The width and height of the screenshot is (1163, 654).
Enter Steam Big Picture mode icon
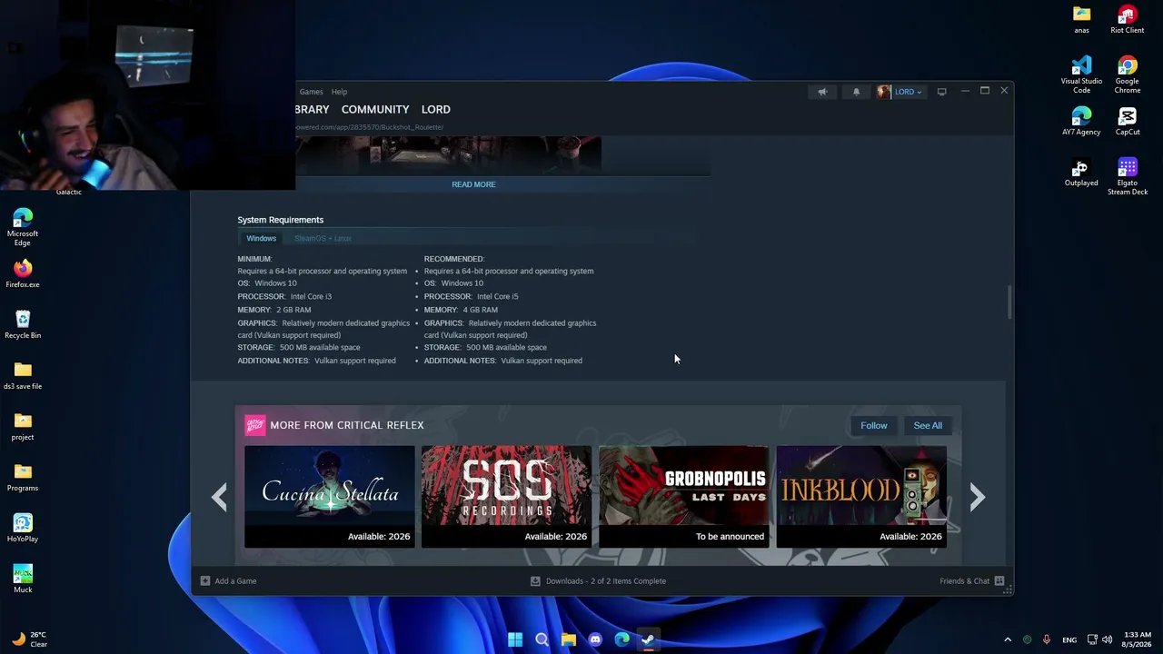(x=942, y=92)
